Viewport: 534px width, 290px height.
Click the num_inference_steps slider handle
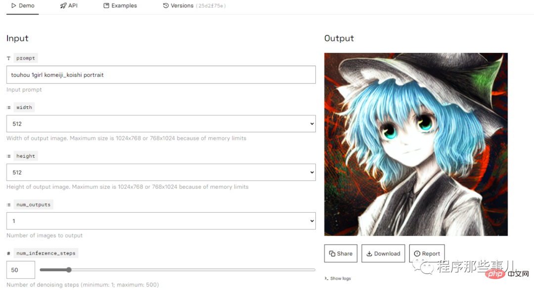[69, 270]
